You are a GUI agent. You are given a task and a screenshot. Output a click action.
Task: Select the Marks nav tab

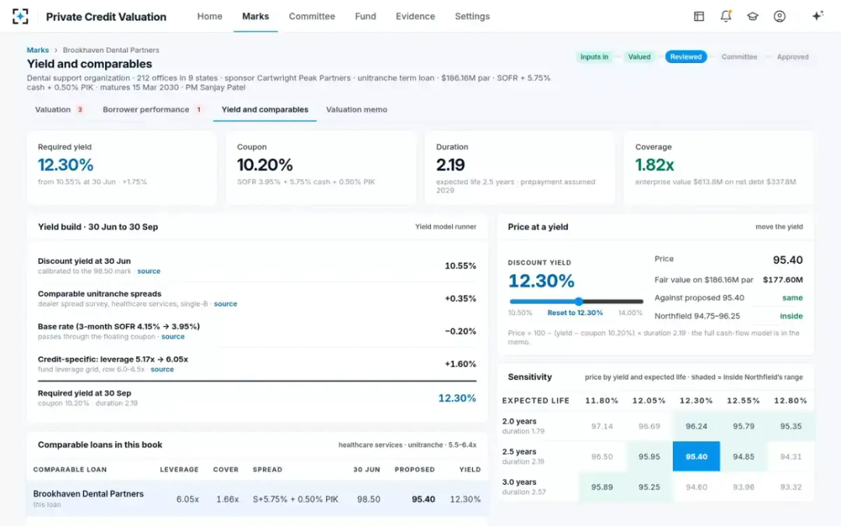pyautogui.click(x=255, y=16)
